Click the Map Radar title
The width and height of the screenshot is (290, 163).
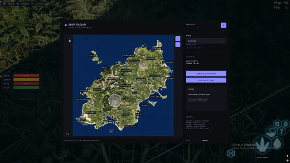tap(77, 24)
